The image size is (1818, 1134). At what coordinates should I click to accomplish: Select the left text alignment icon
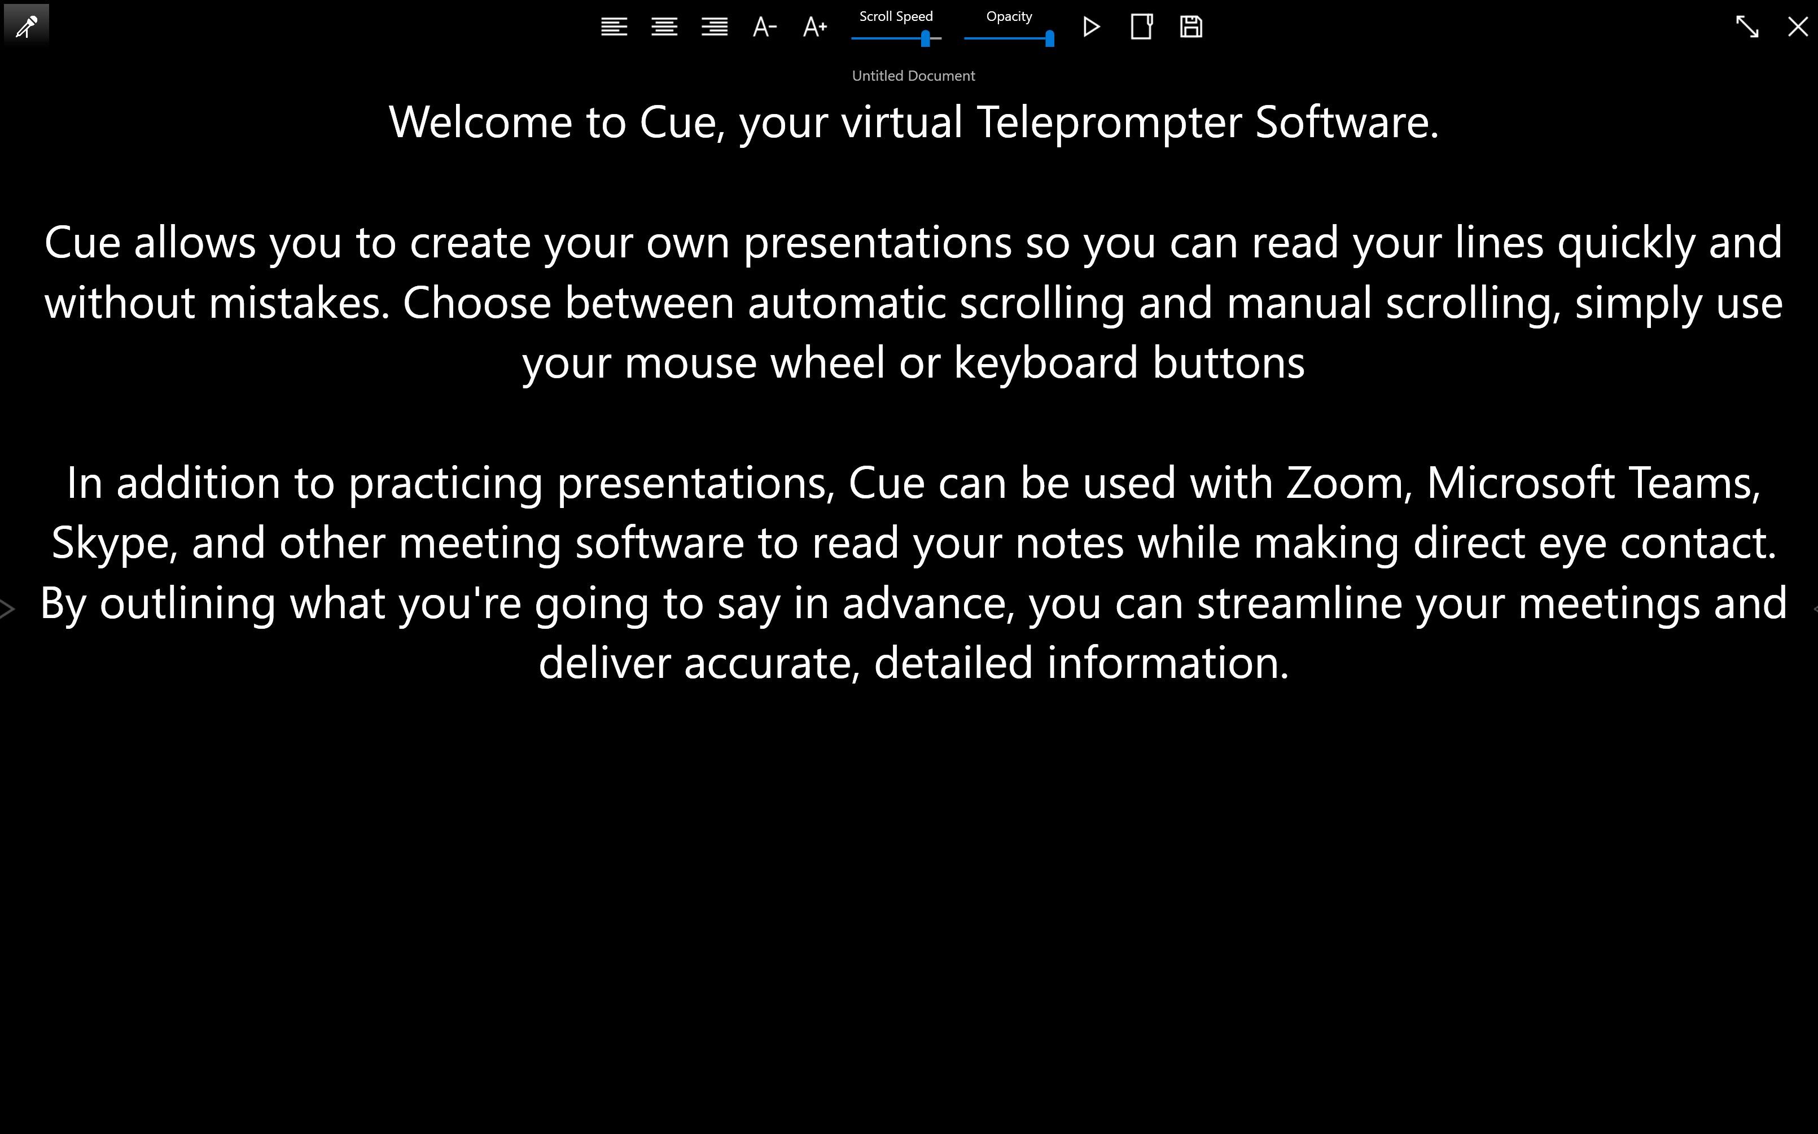point(611,26)
